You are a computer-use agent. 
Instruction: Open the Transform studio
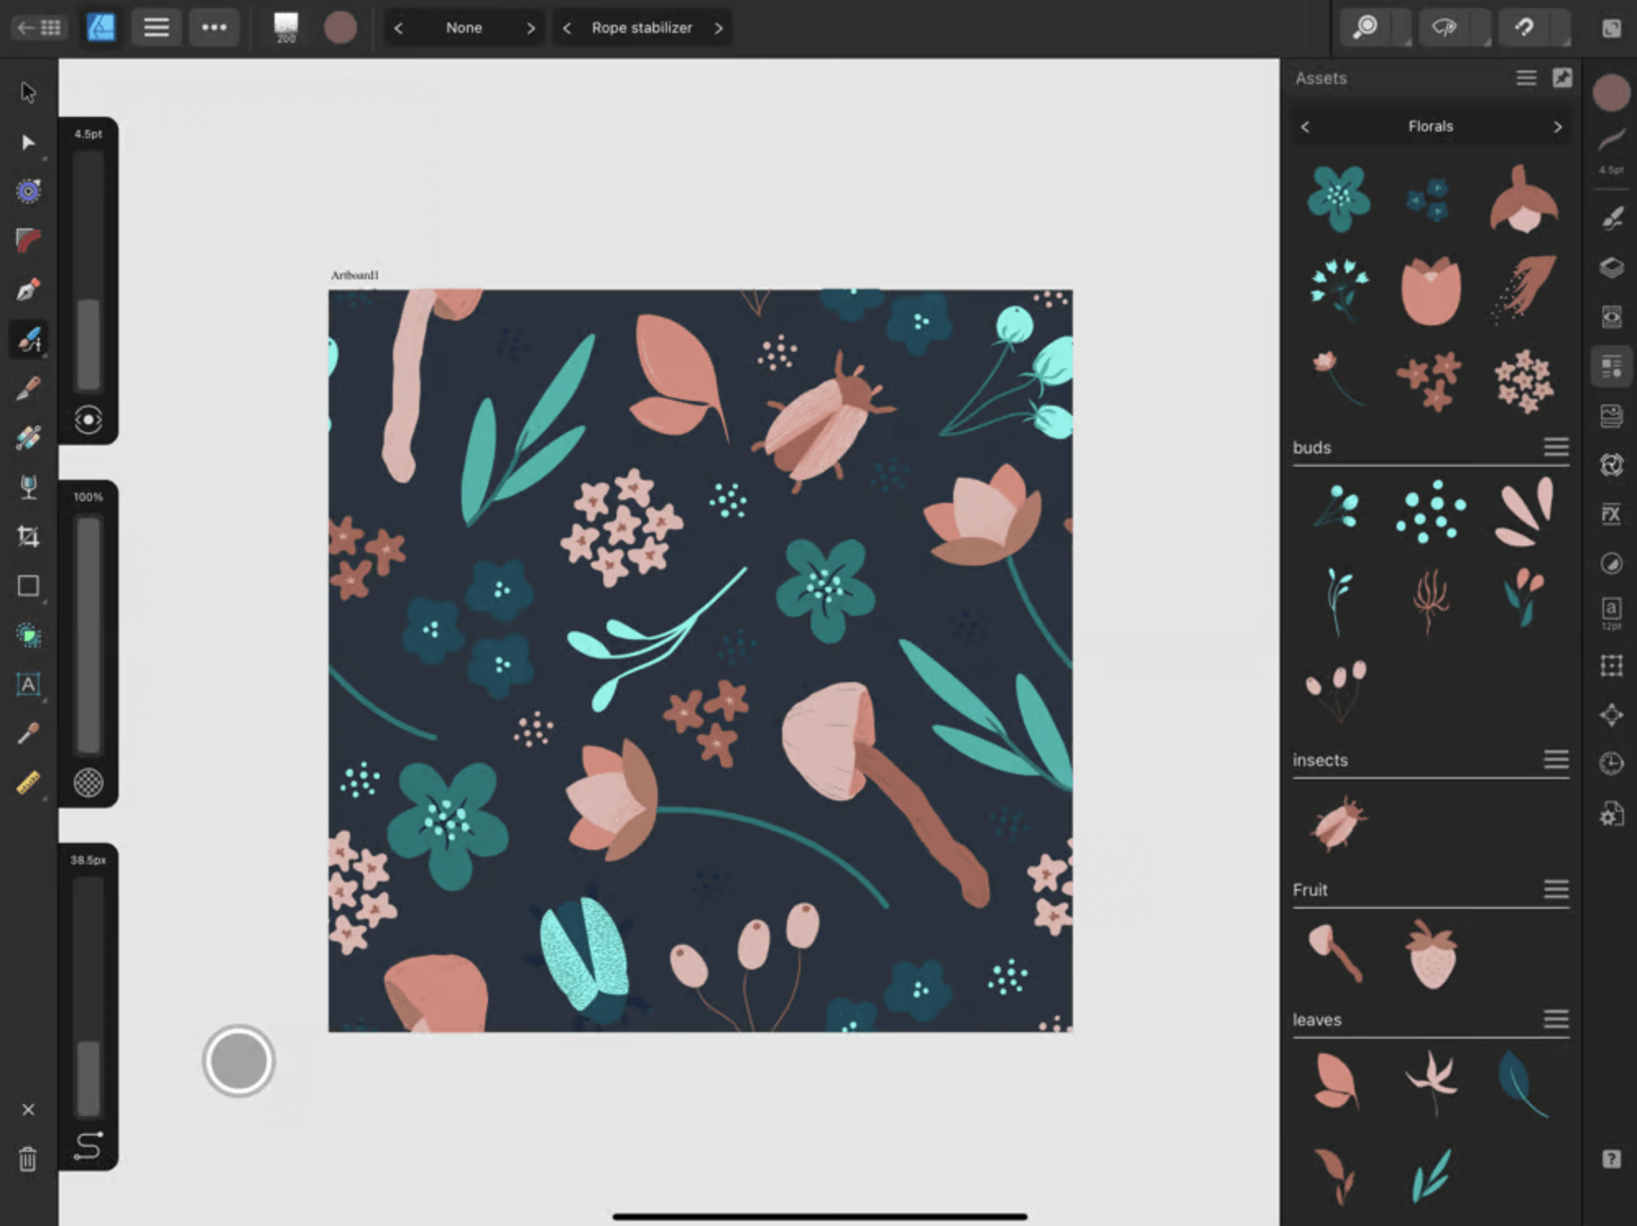click(x=1612, y=665)
